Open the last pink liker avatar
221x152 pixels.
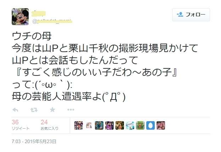point(161,125)
